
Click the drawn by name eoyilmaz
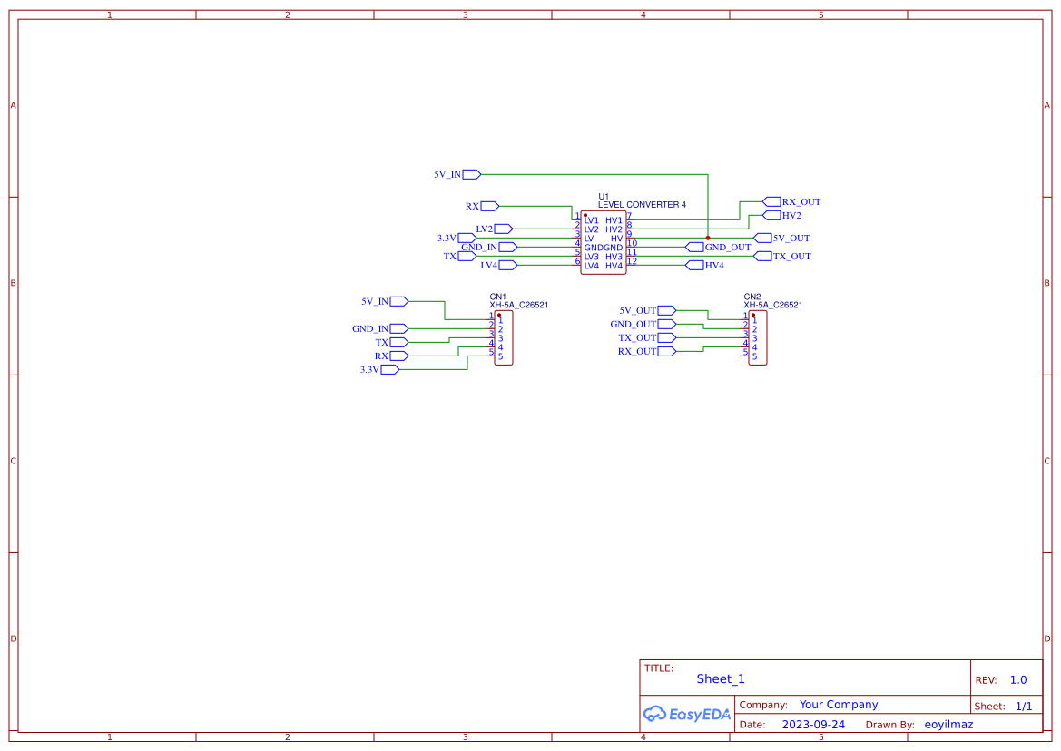point(948,725)
